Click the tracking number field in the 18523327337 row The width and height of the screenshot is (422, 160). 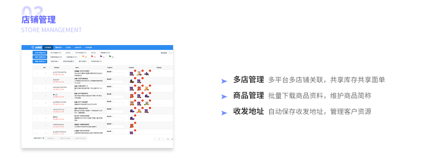[x=115, y=112]
